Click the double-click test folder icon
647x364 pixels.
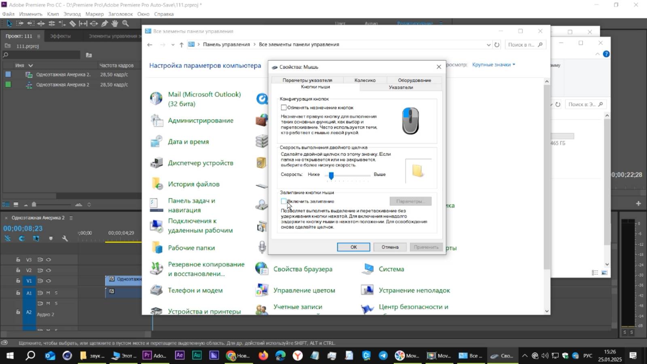tap(418, 171)
